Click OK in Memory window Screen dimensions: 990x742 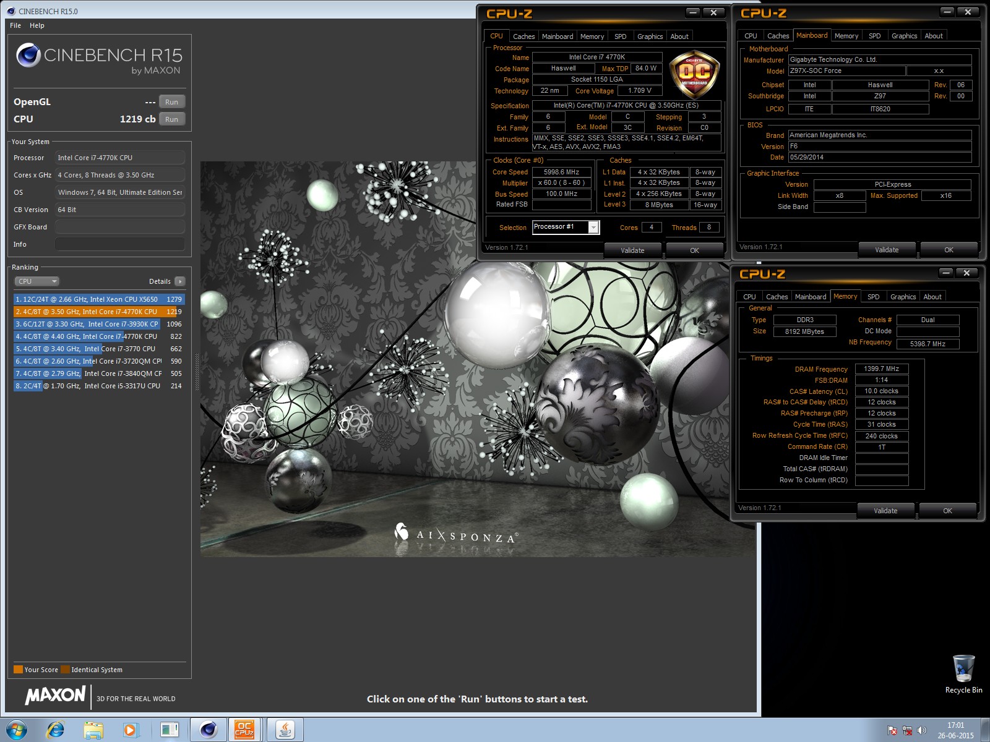[x=947, y=511]
